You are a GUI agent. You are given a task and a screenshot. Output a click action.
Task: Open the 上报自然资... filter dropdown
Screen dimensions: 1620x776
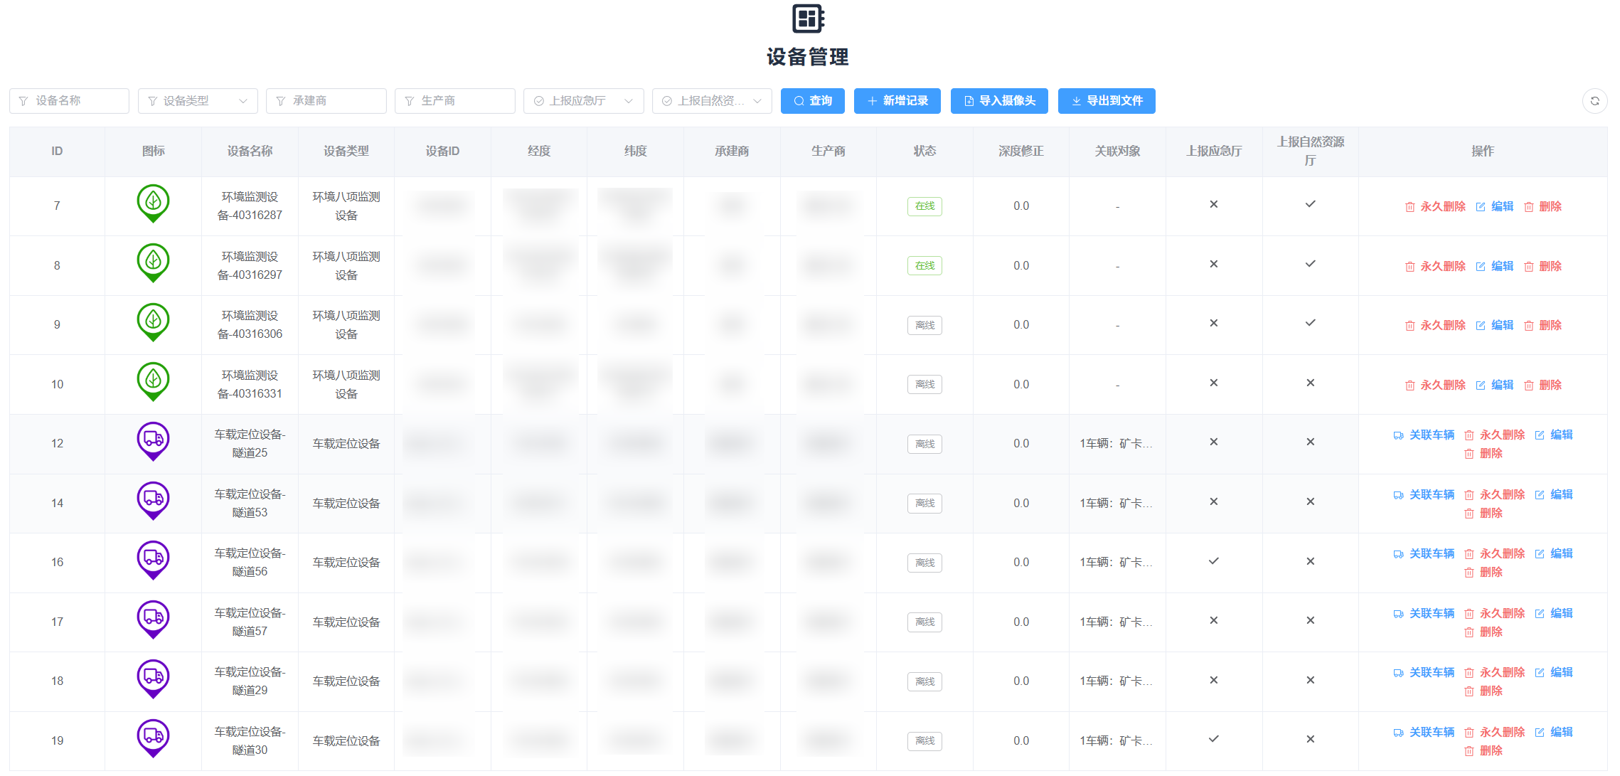point(711,101)
